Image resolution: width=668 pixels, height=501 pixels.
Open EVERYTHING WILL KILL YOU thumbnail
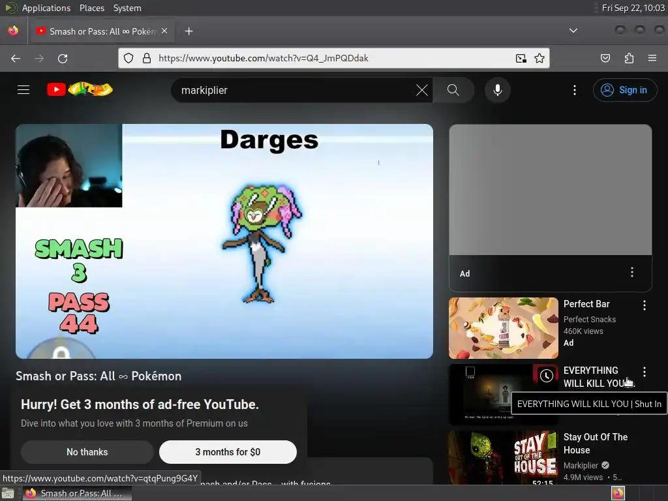503,395
